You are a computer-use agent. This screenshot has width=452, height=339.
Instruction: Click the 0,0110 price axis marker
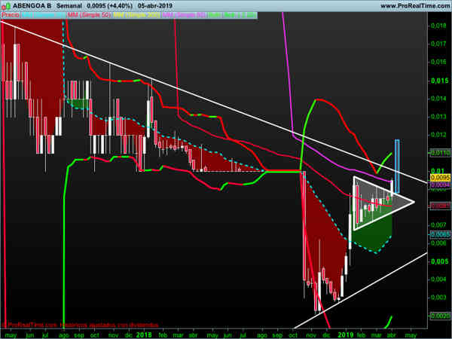(x=440, y=153)
